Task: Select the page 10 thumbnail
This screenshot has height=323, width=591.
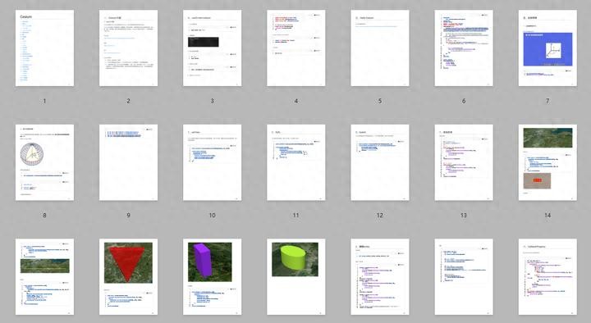Action: (213, 162)
